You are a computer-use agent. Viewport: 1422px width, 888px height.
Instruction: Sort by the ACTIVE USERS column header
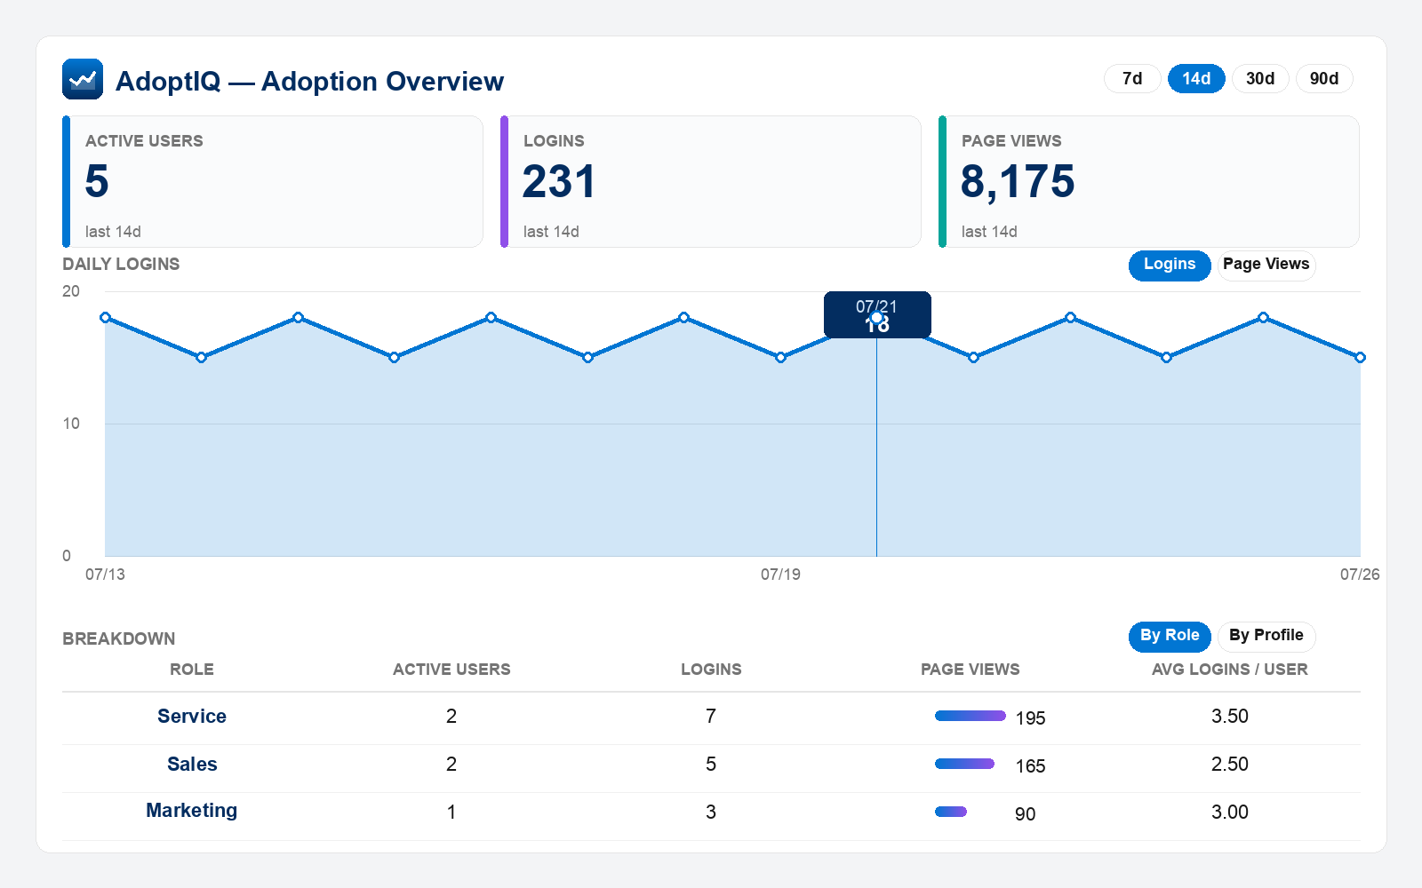tap(451, 670)
